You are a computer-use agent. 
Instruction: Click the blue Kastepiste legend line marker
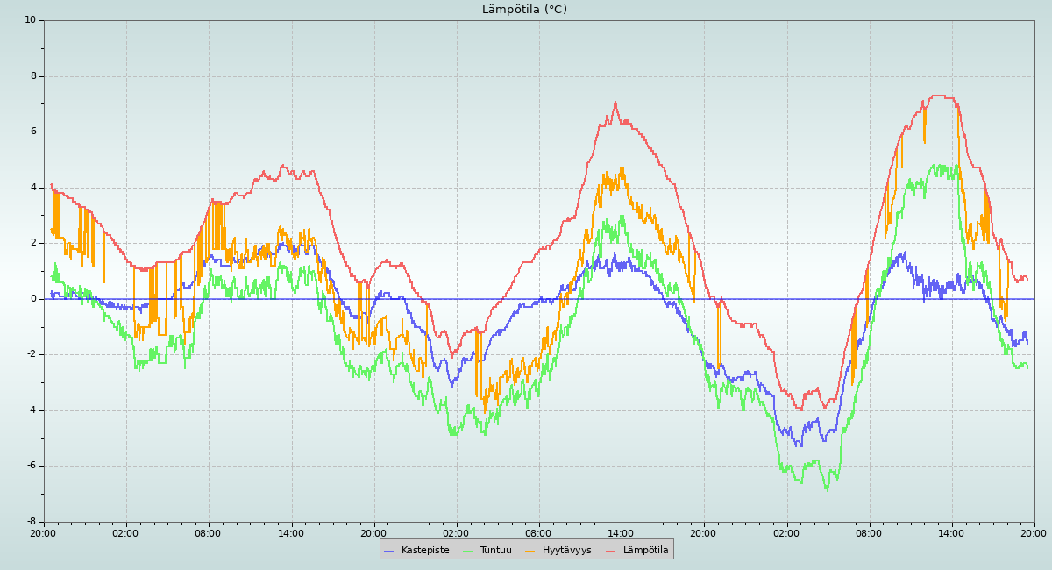[x=389, y=551]
